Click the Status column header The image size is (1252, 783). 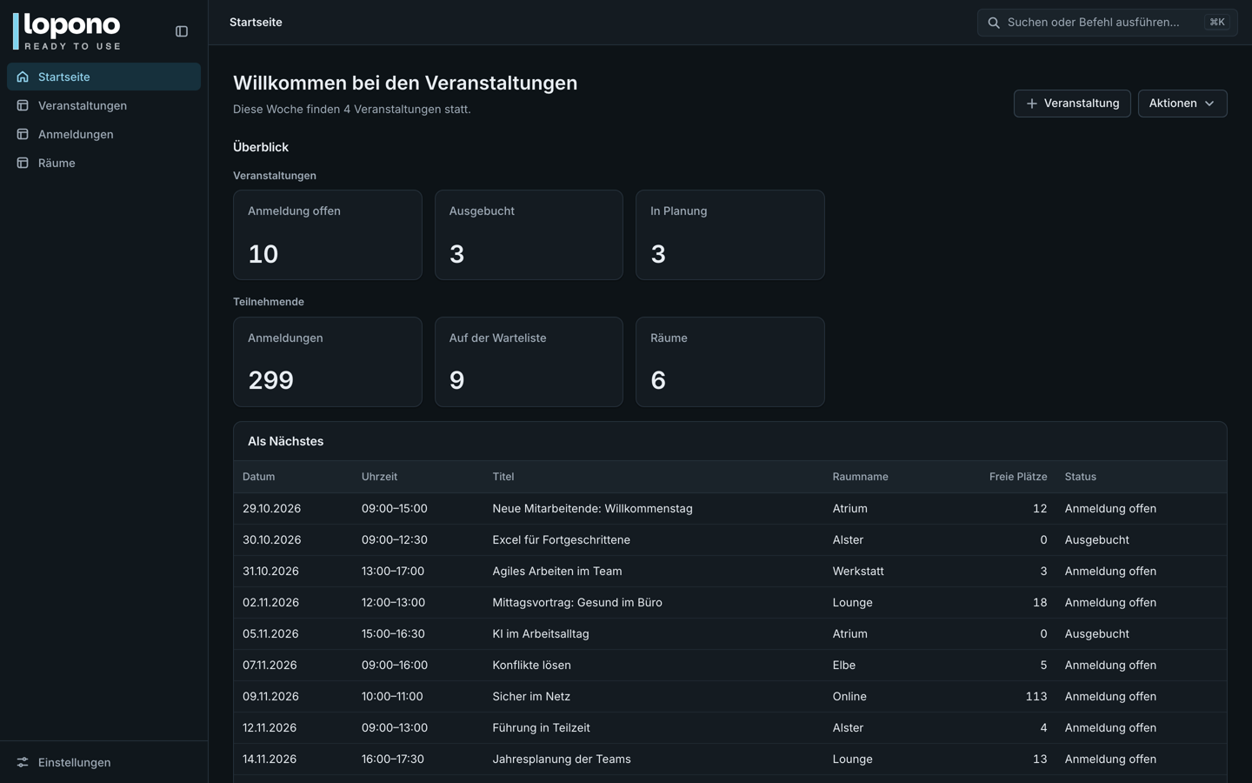click(1081, 477)
